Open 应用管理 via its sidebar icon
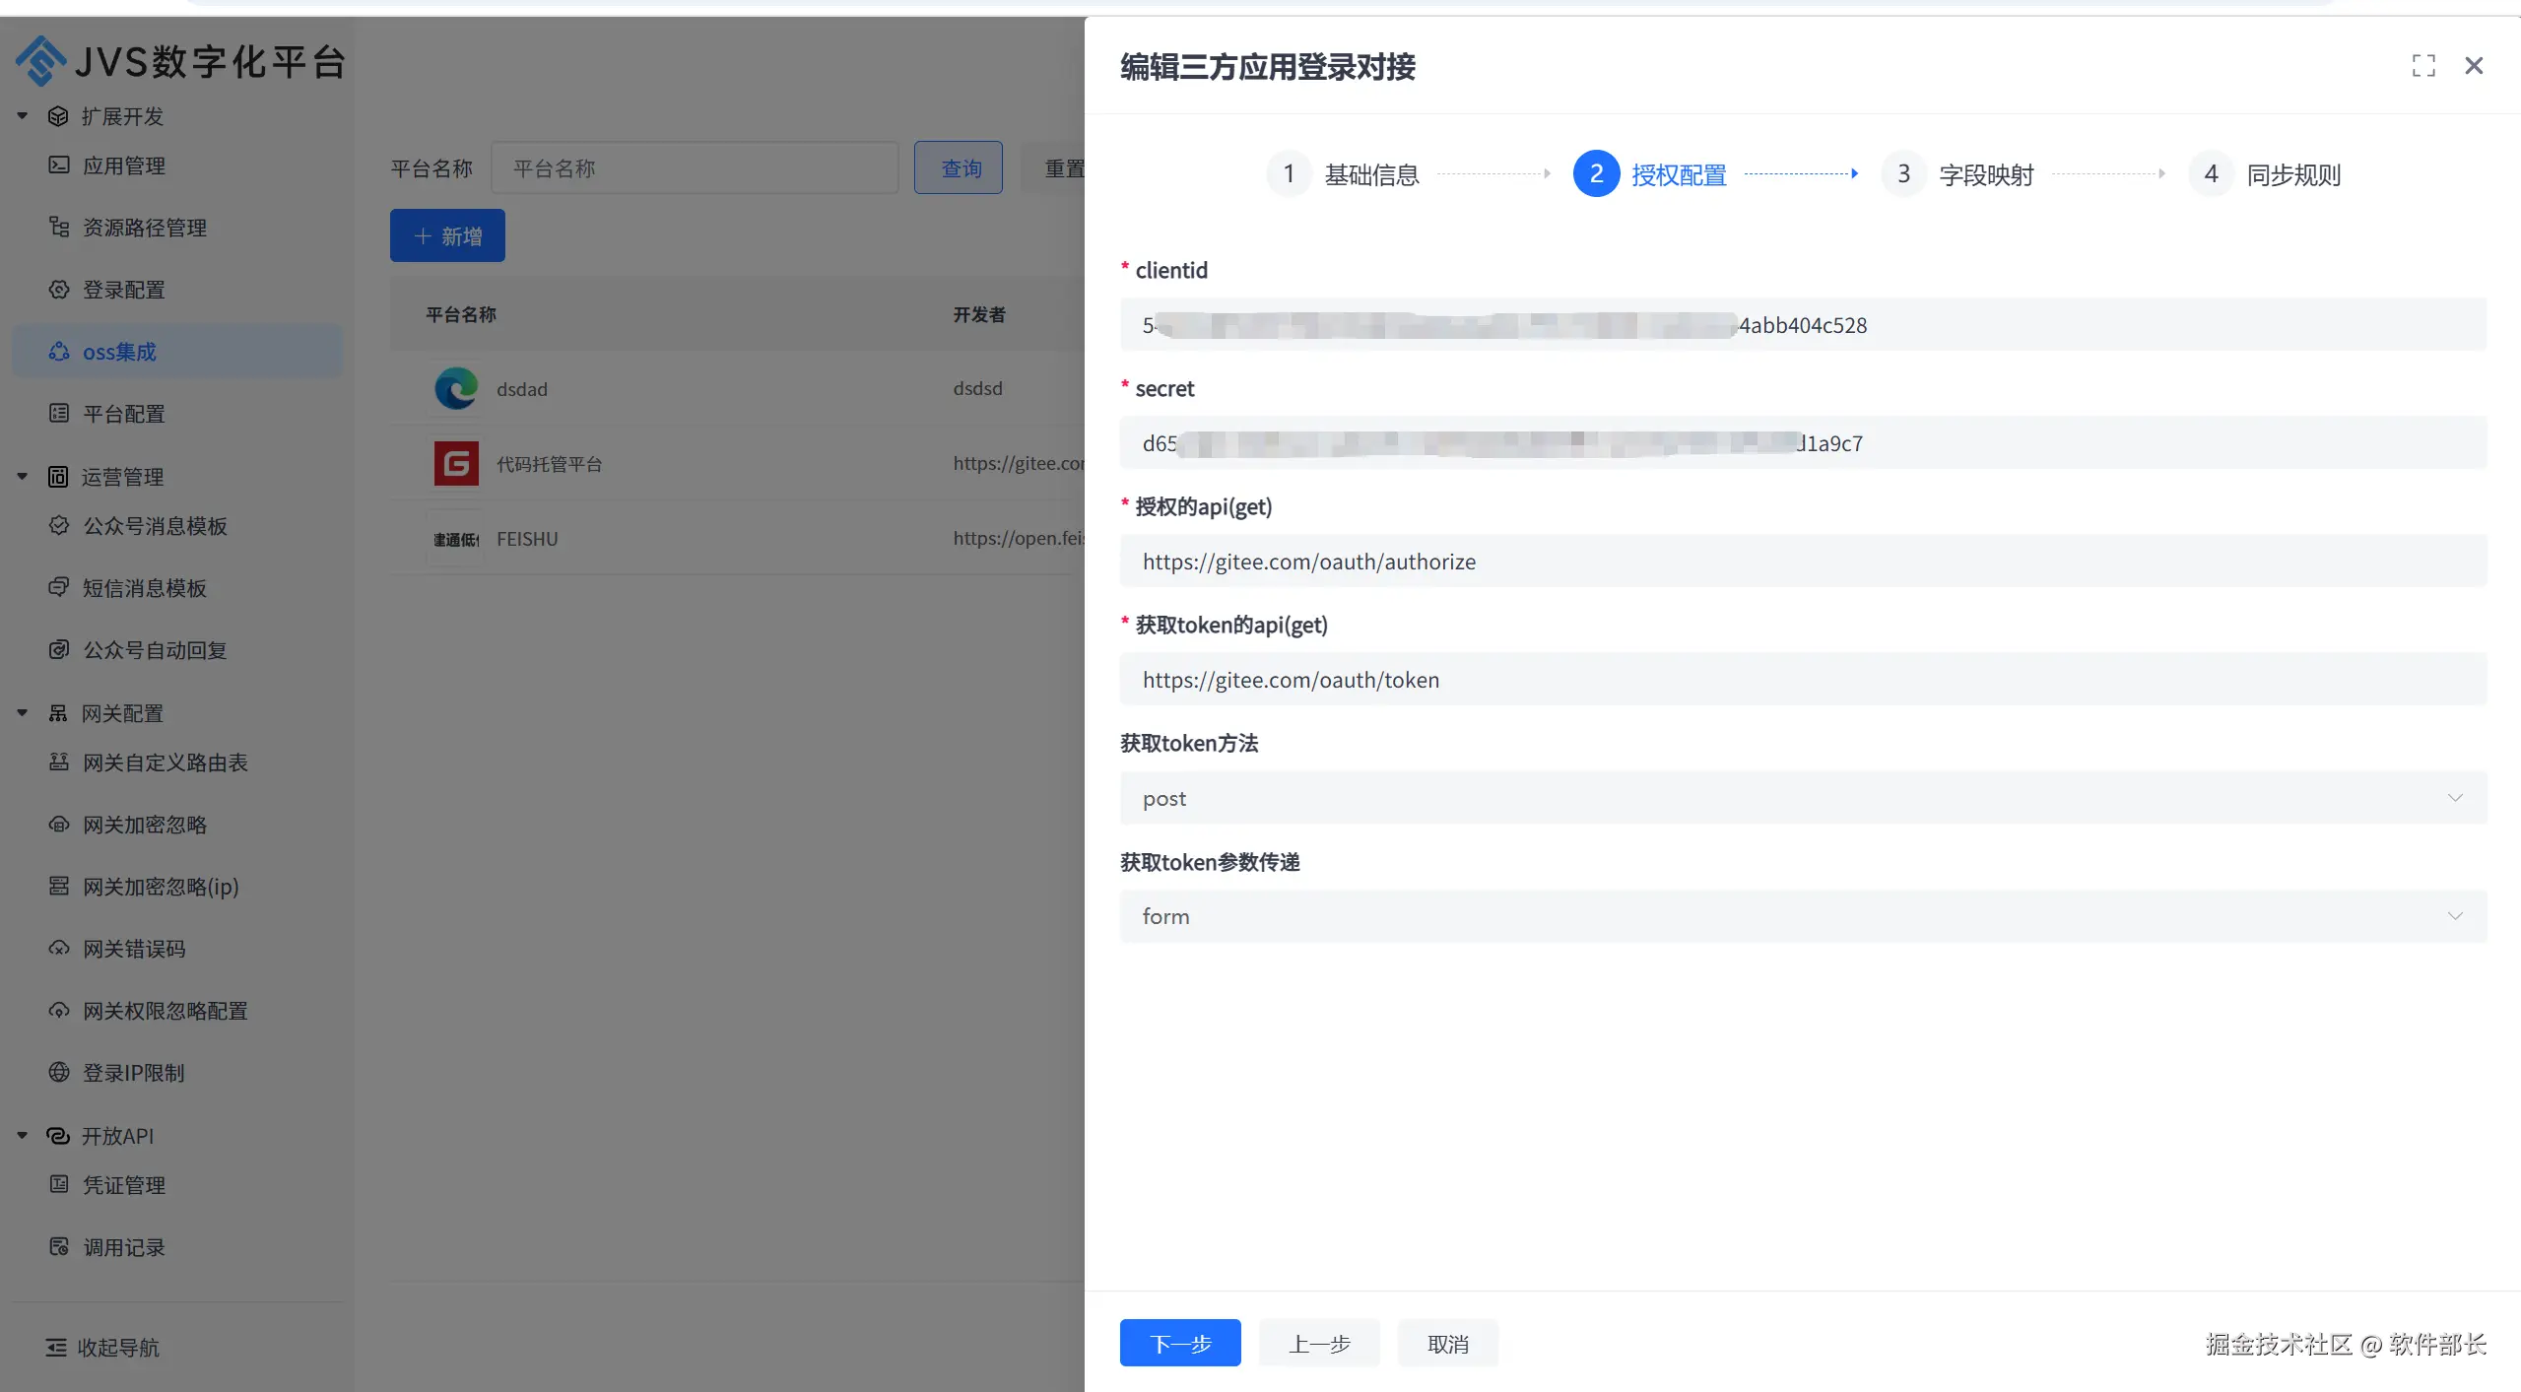The height and width of the screenshot is (1392, 2521). click(59, 166)
